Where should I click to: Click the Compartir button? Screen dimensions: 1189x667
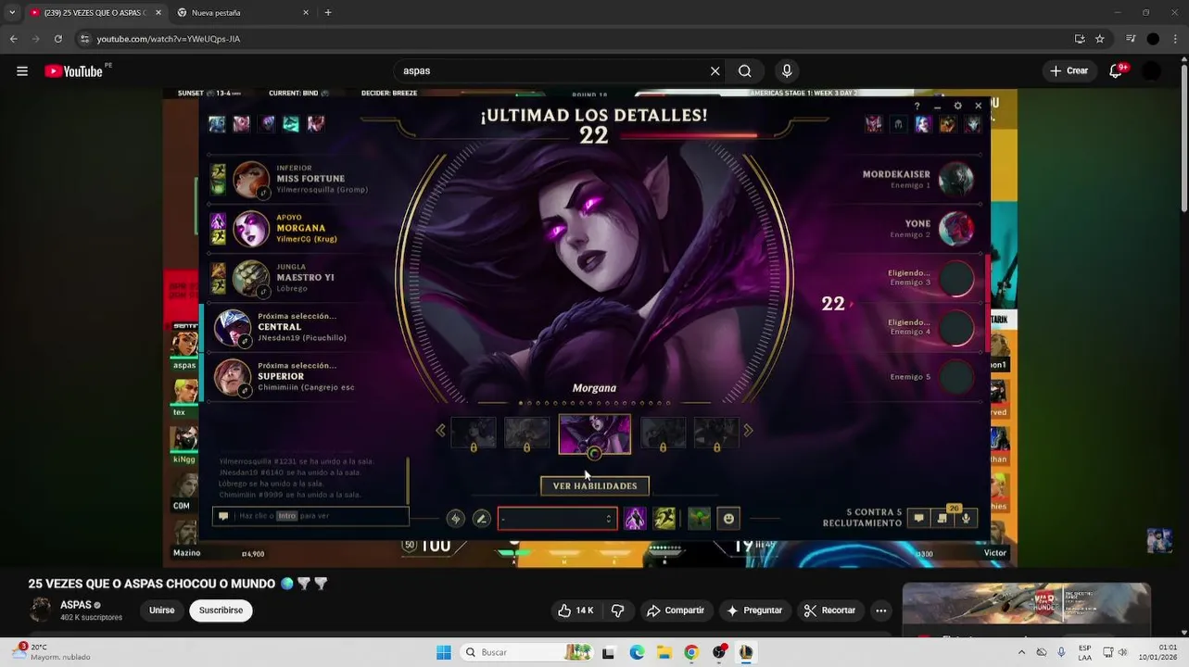click(676, 610)
